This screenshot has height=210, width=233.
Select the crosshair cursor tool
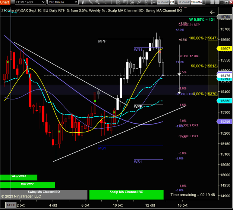tap(111, 2)
